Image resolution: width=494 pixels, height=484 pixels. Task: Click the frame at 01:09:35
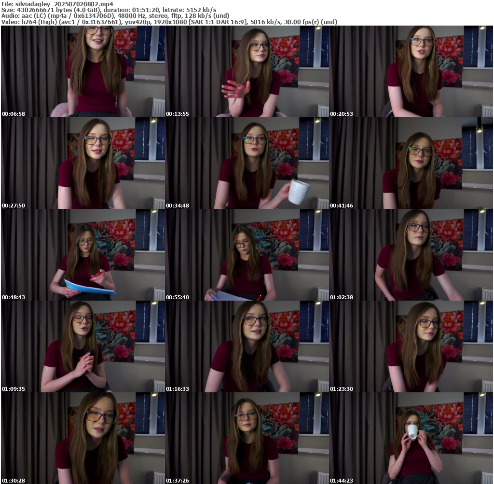pos(83,346)
